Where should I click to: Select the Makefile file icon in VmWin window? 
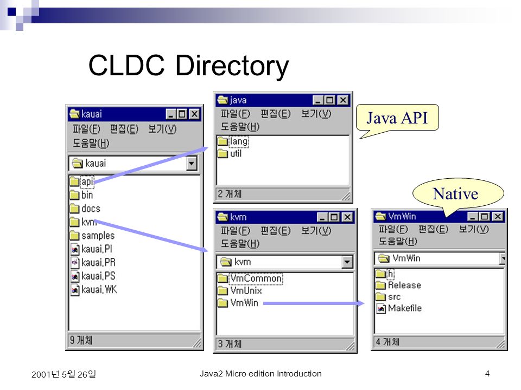381,308
